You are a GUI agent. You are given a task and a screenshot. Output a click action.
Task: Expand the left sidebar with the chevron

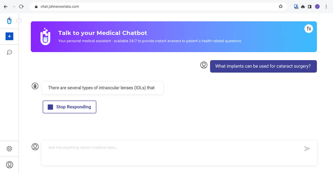(19, 20)
